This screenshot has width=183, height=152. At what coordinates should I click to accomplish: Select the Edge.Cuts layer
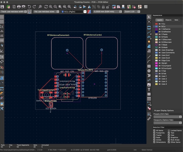pyautogui.click(x=166, y=61)
